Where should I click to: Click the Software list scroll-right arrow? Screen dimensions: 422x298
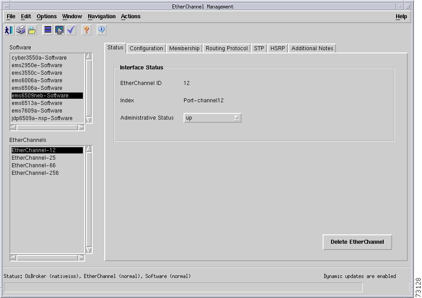click(81, 127)
